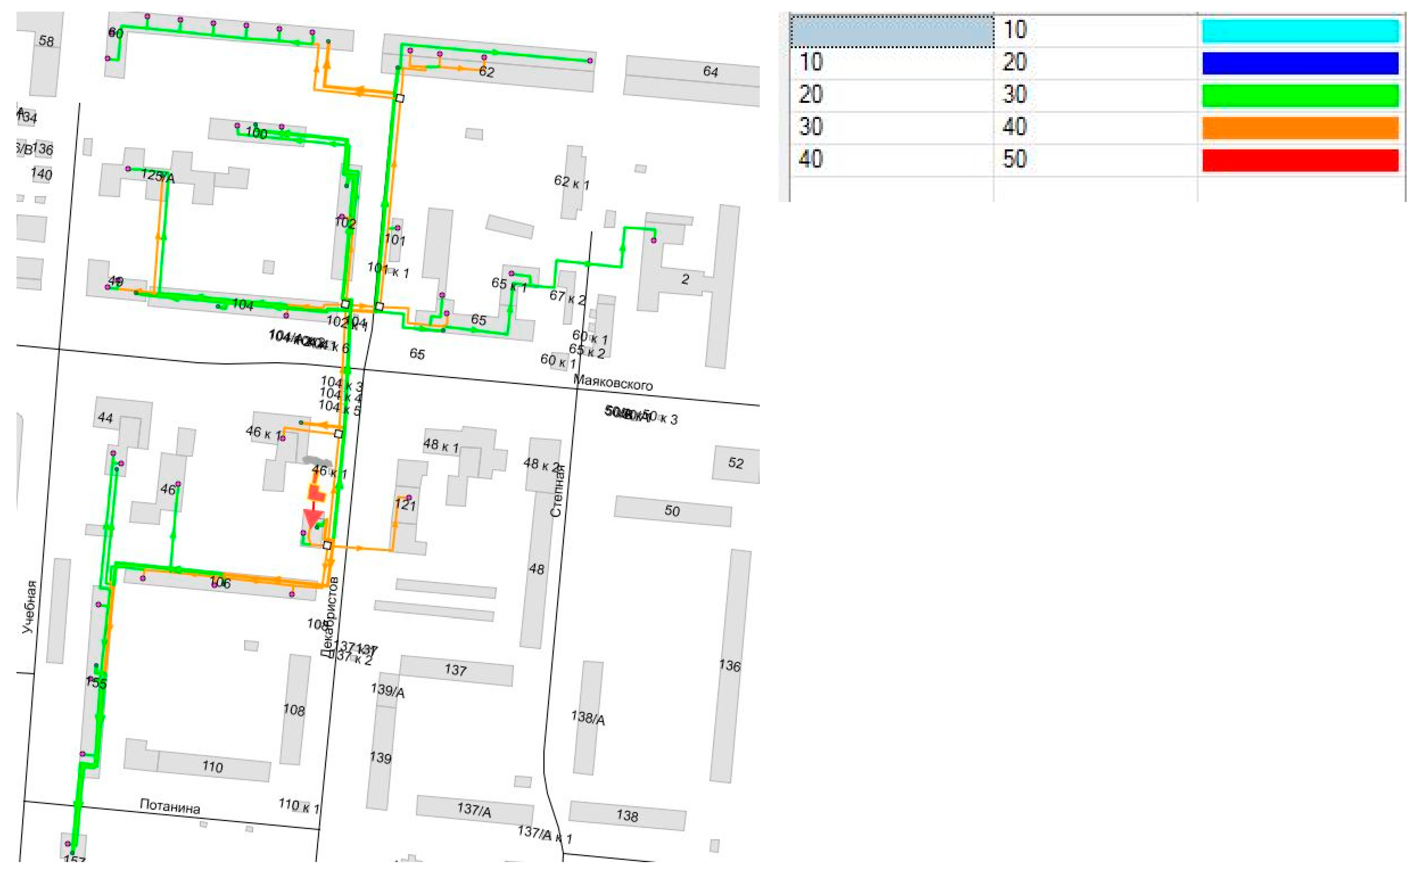Click building 64 in the top right

[711, 72]
